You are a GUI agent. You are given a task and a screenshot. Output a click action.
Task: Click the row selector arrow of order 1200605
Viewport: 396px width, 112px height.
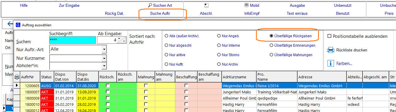[x=17, y=86]
